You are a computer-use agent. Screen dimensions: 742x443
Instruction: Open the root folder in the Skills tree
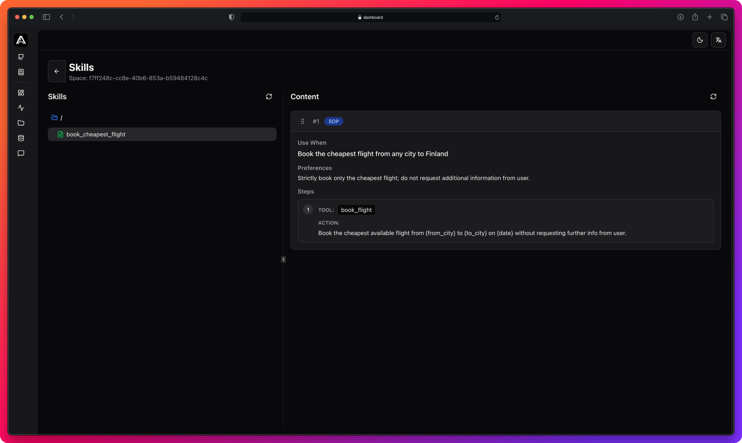coord(54,117)
